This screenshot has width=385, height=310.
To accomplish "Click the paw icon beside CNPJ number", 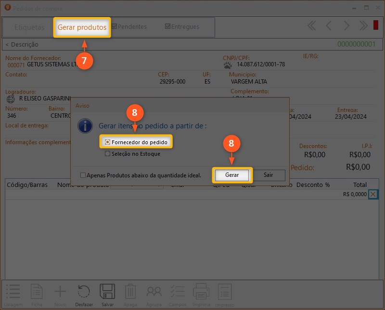I will [228, 65].
